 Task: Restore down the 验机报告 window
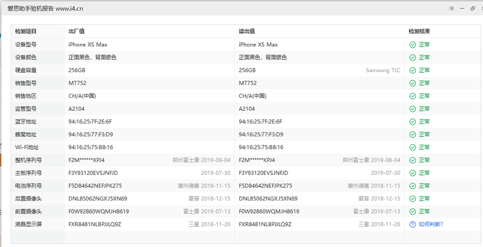pos(472,9)
